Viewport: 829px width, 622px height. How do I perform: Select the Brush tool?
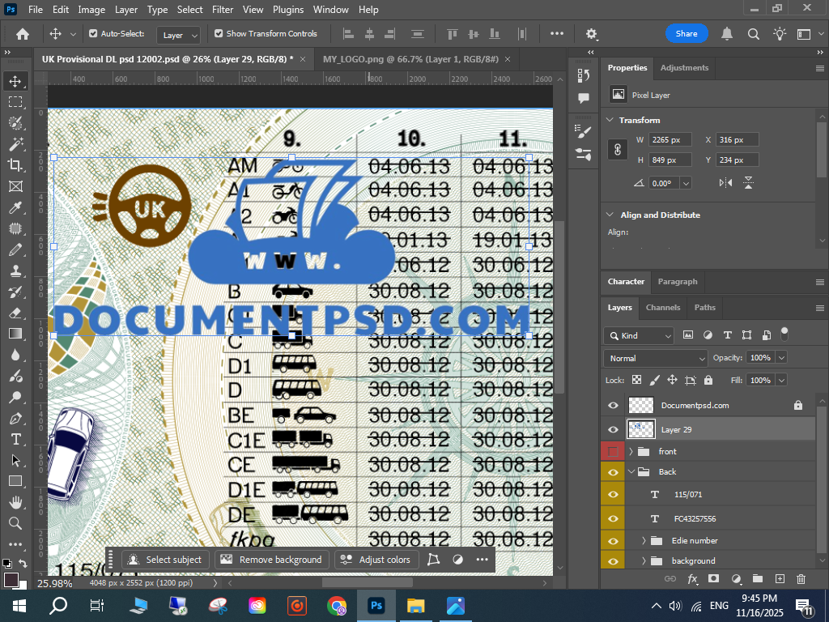coord(15,249)
